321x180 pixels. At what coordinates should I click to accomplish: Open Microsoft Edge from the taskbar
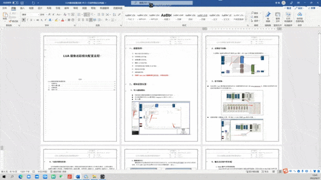(21, 177)
